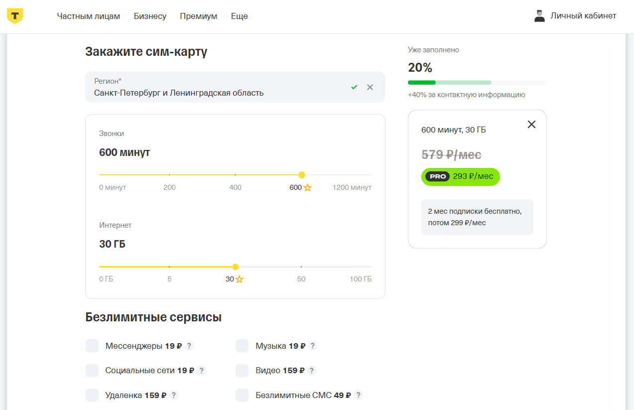
Task: Open help tooltip for Безлимитные СМС
Action: coord(358,395)
